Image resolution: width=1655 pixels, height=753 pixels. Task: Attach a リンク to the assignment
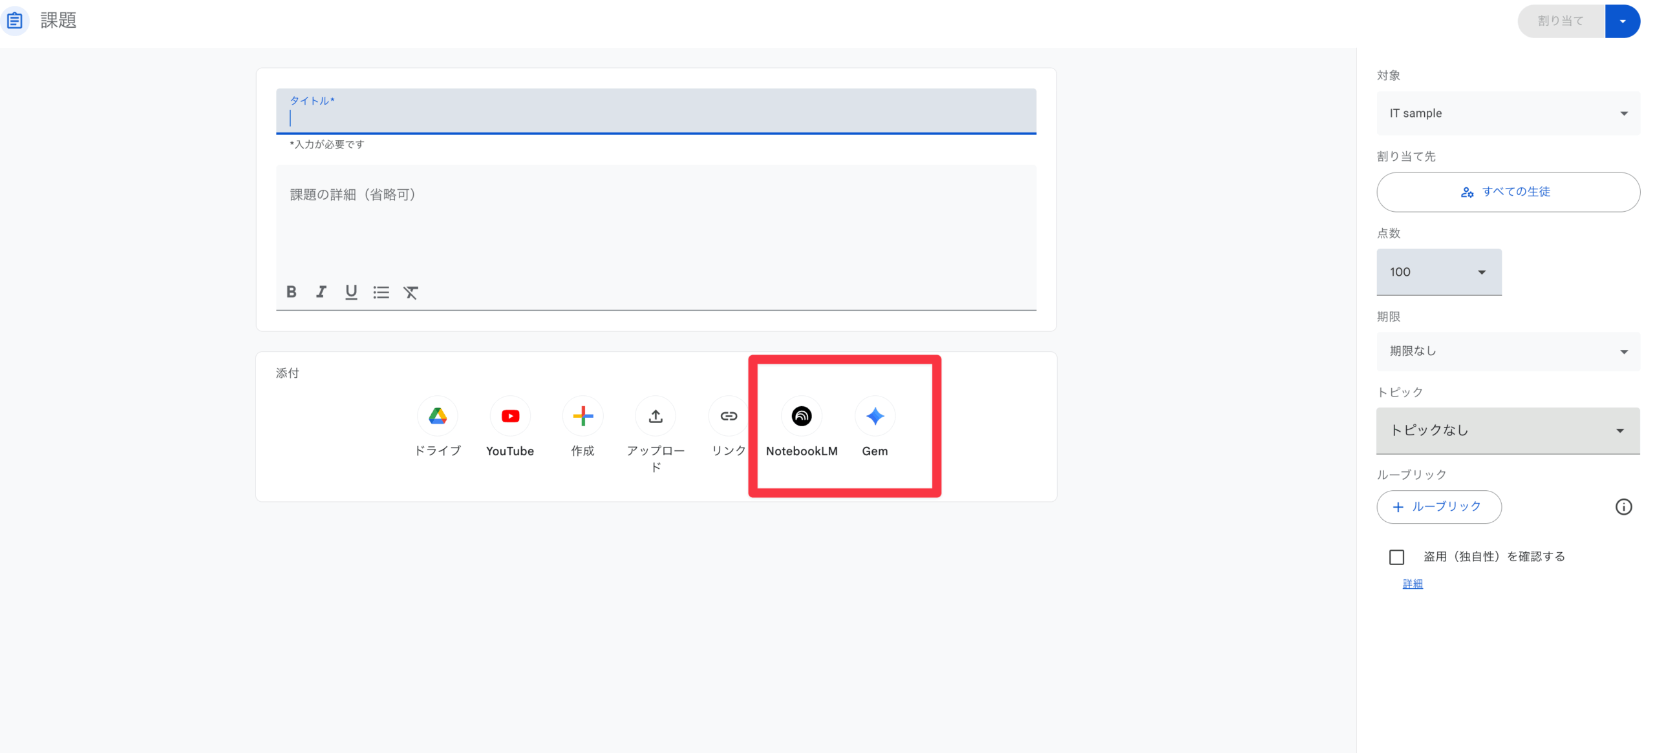pos(727,416)
